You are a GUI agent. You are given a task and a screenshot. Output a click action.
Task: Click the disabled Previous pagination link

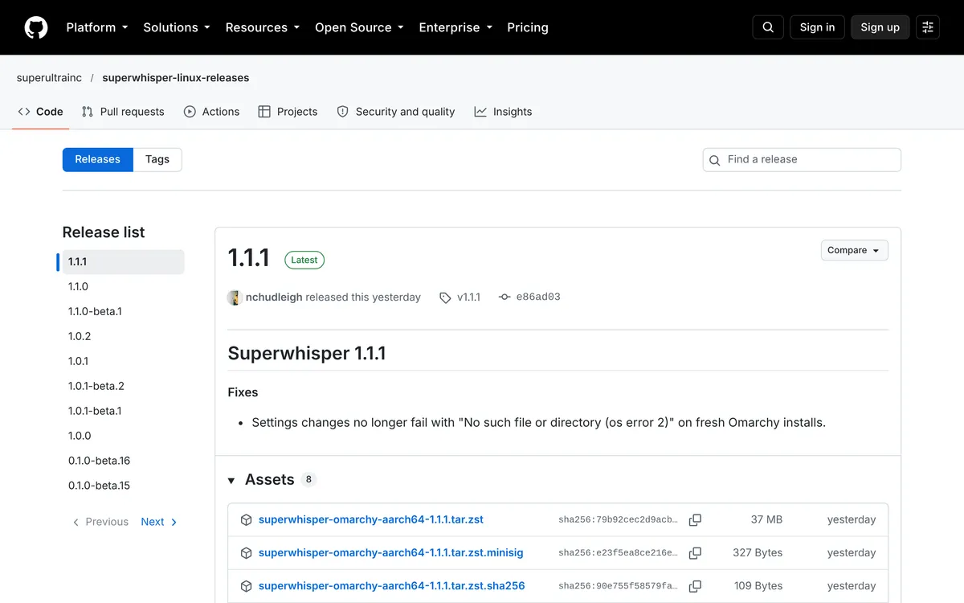pyautogui.click(x=100, y=522)
